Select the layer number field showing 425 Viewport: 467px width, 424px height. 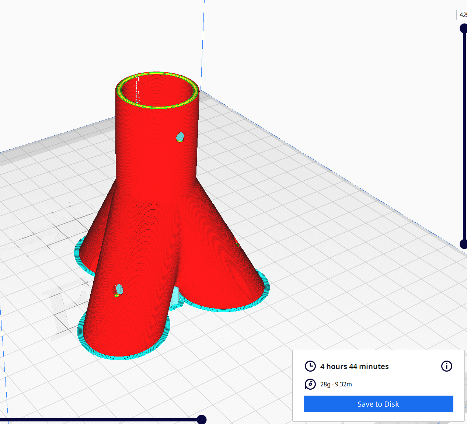pyautogui.click(x=463, y=15)
